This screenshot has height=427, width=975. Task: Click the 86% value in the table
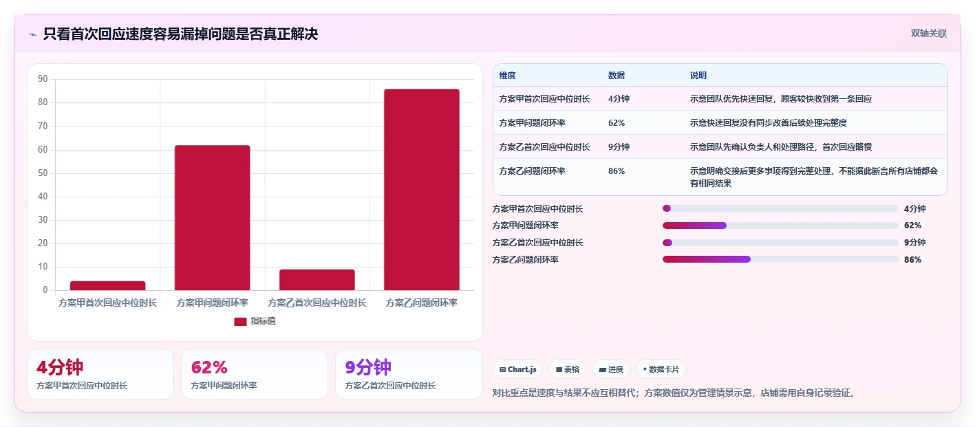617,171
